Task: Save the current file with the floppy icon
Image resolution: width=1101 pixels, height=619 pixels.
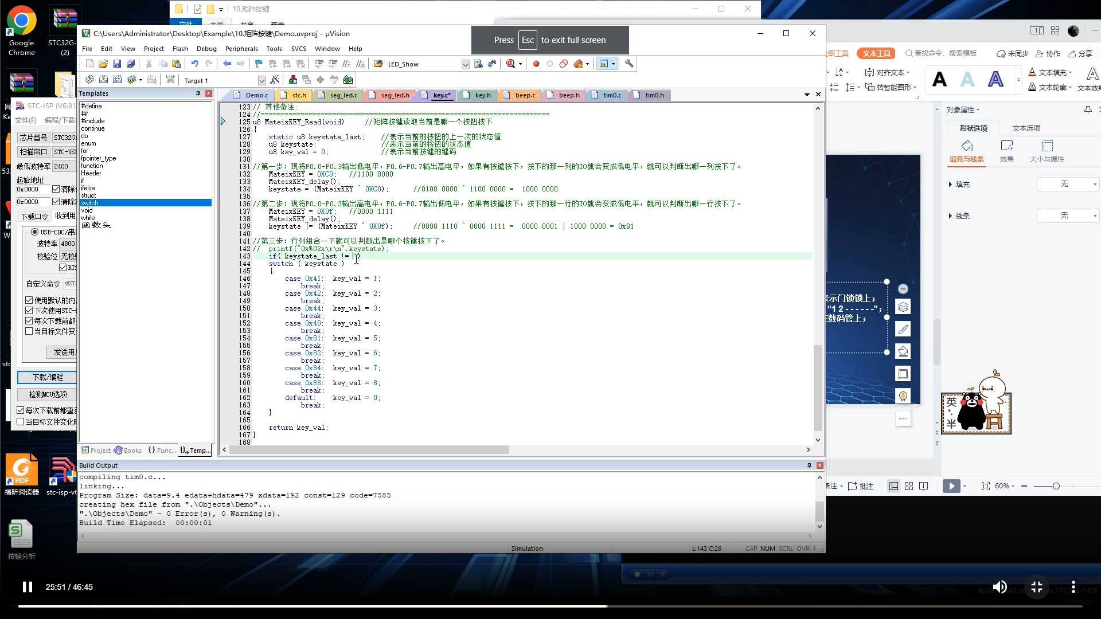Action: click(117, 64)
